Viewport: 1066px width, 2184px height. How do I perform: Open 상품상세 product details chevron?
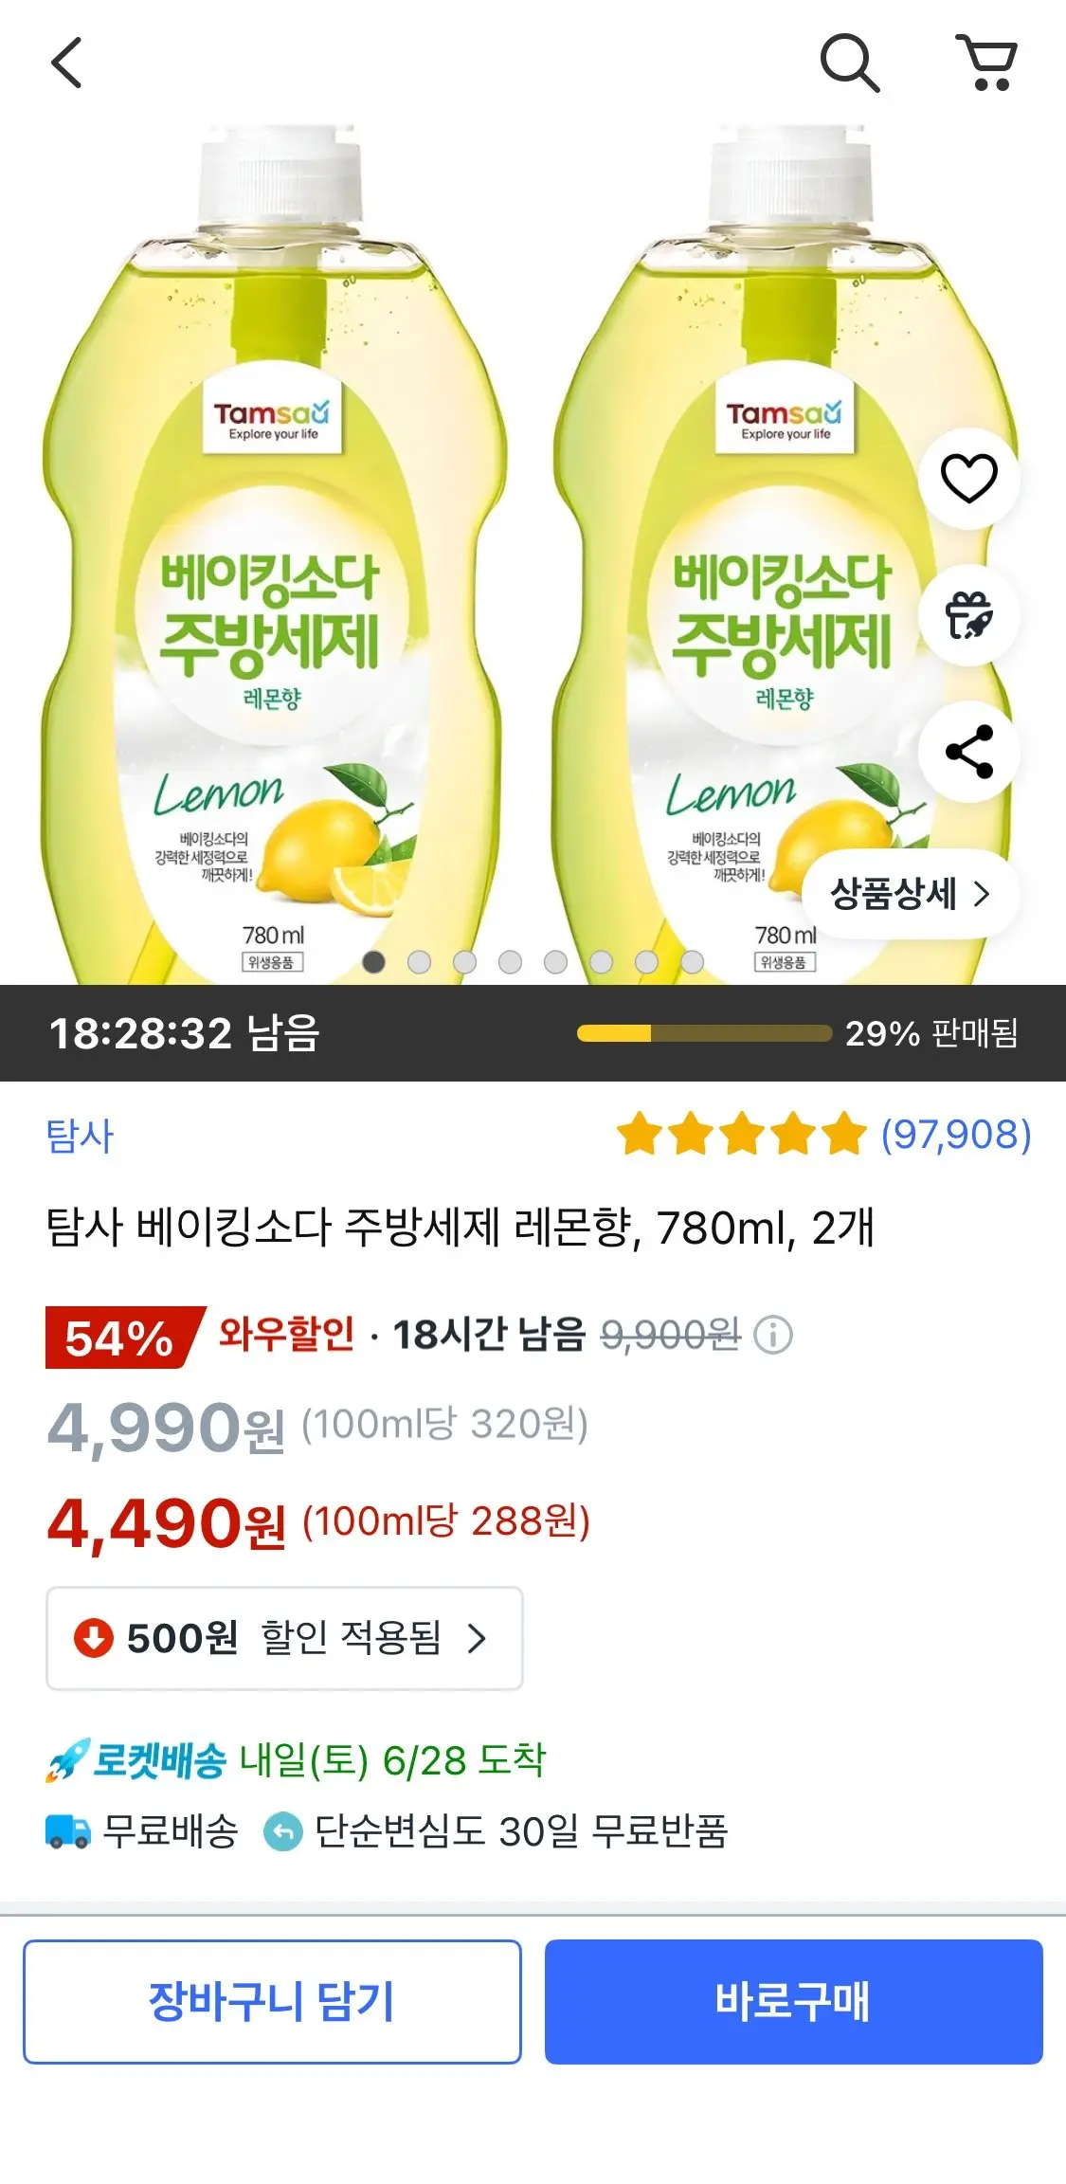[x=910, y=894]
